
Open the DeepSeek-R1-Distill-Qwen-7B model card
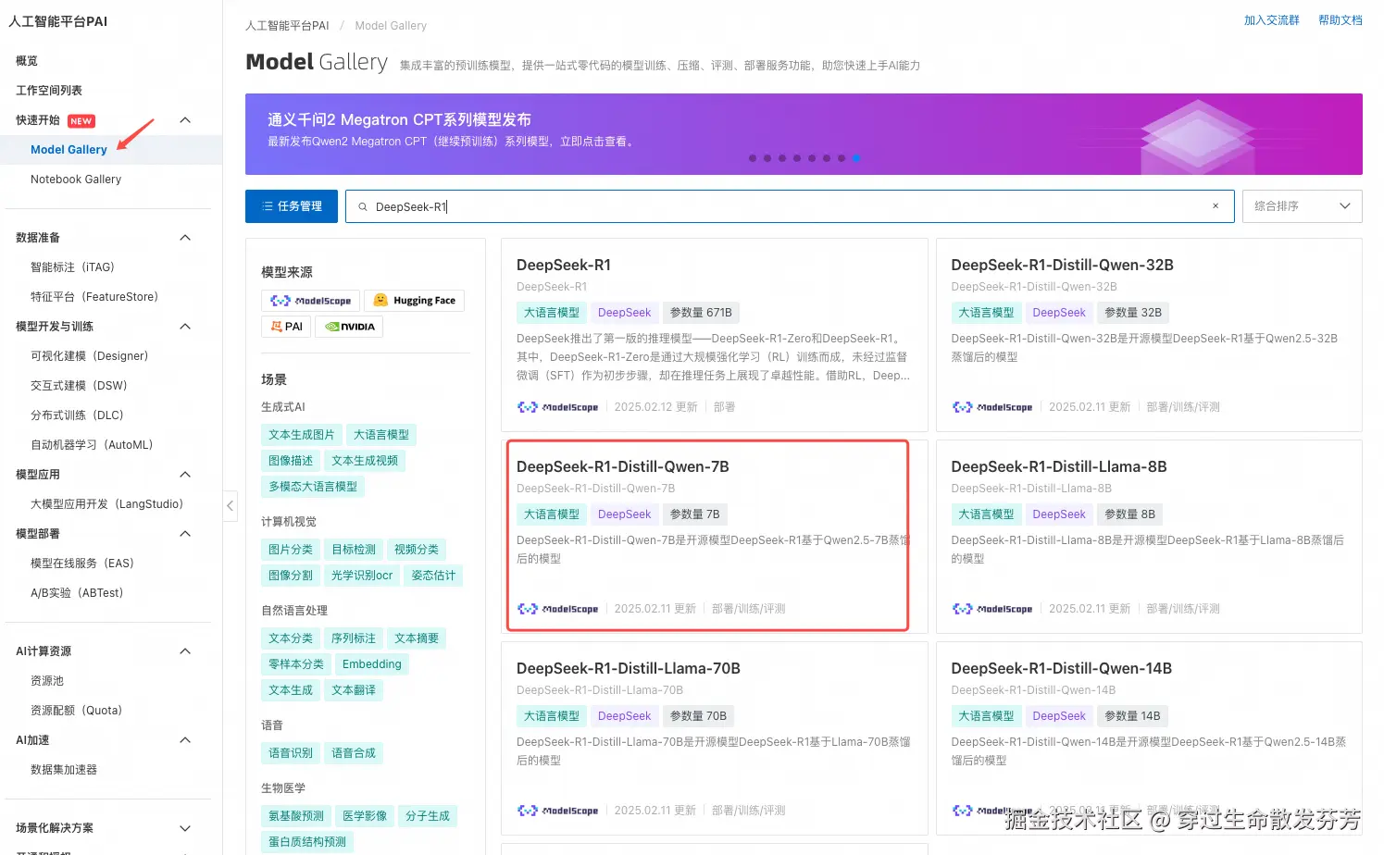coord(714,537)
